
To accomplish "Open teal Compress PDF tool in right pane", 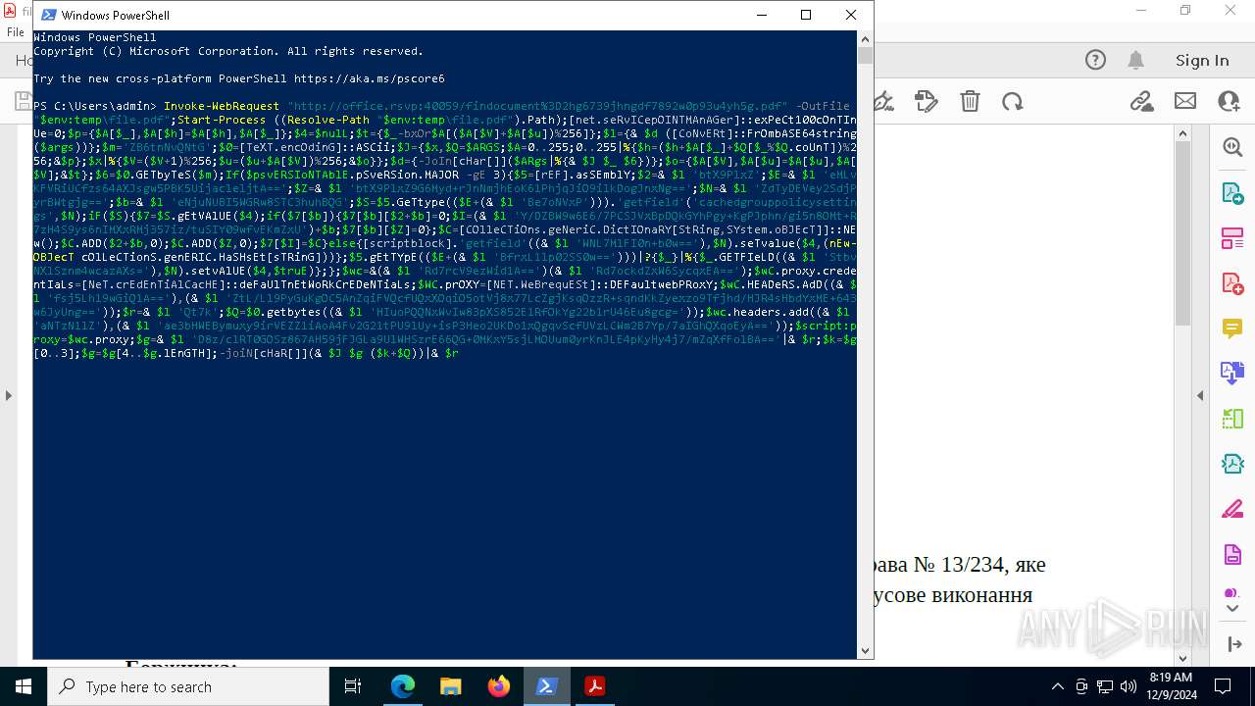I will pos(1232,464).
